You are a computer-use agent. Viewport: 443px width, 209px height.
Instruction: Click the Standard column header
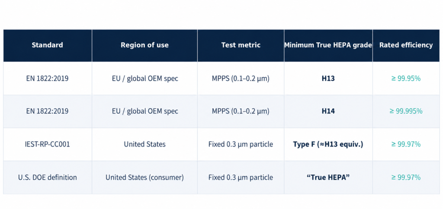click(47, 45)
